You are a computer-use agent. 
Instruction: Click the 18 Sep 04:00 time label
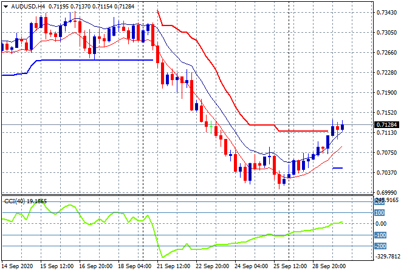point(134,266)
